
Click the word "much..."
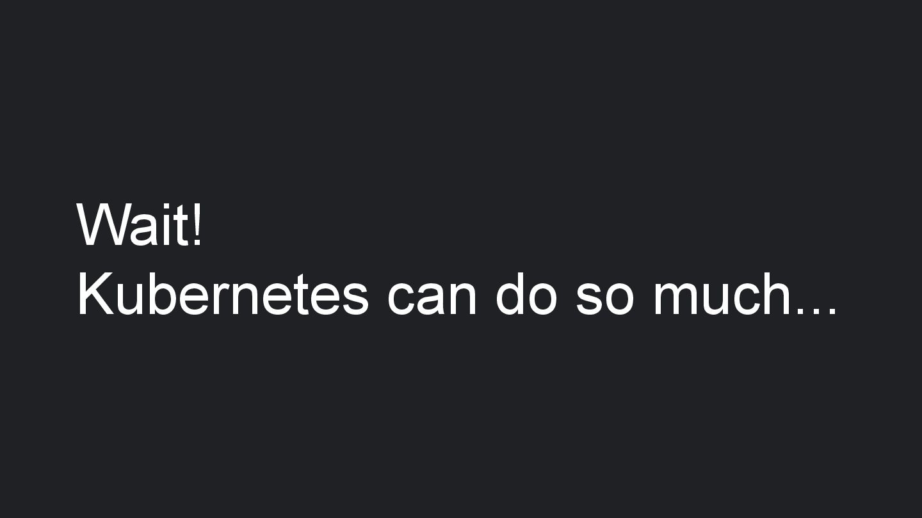pyautogui.click(x=745, y=295)
